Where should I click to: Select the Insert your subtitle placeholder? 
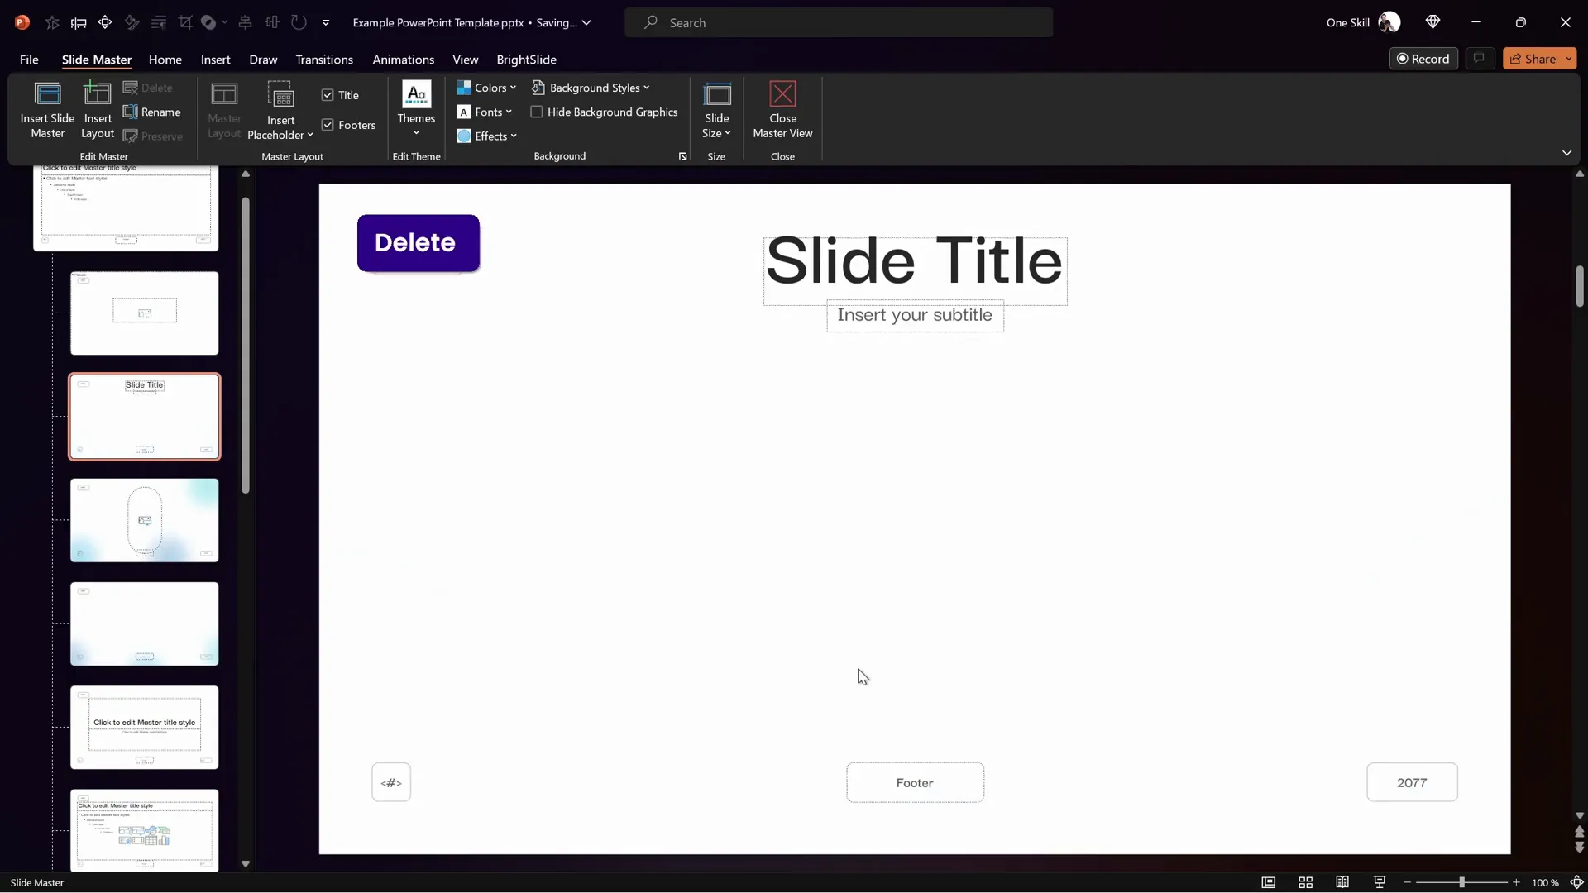(915, 316)
